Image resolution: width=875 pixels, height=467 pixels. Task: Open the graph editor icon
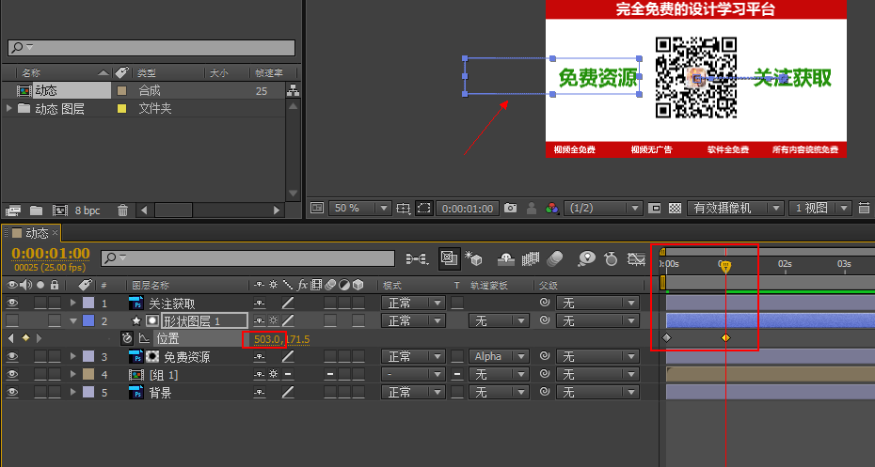(x=636, y=258)
